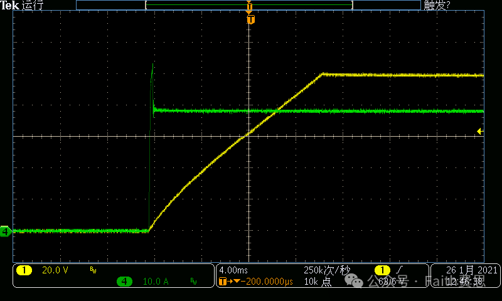
Task: Click the record view bar above the graticule
Action: (x=248, y=5)
